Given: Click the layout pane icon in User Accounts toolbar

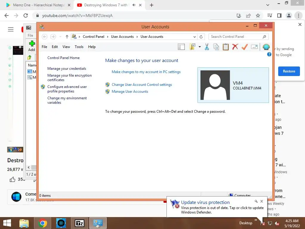Looking at the screenshot, I should coord(181,47).
